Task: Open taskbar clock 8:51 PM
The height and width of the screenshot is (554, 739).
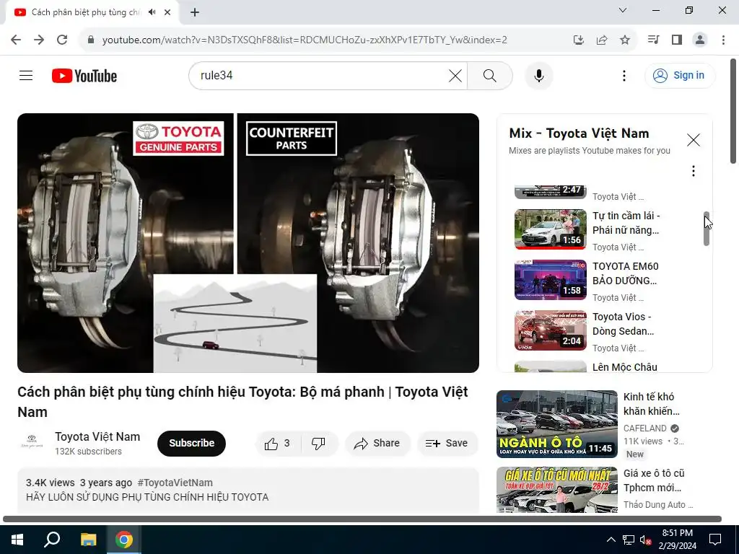Action: (677, 540)
